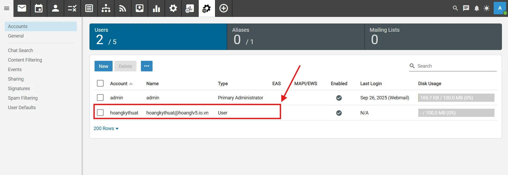Check the select-all checkbox in header
508x175 pixels.
[100, 84]
